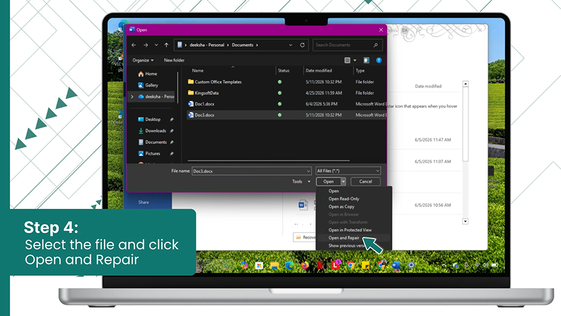The width and height of the screenshot is (561, 316).
Task: Unpin Desktop using its pin icon
Action: pyautogui.click(x=172, y=119)
